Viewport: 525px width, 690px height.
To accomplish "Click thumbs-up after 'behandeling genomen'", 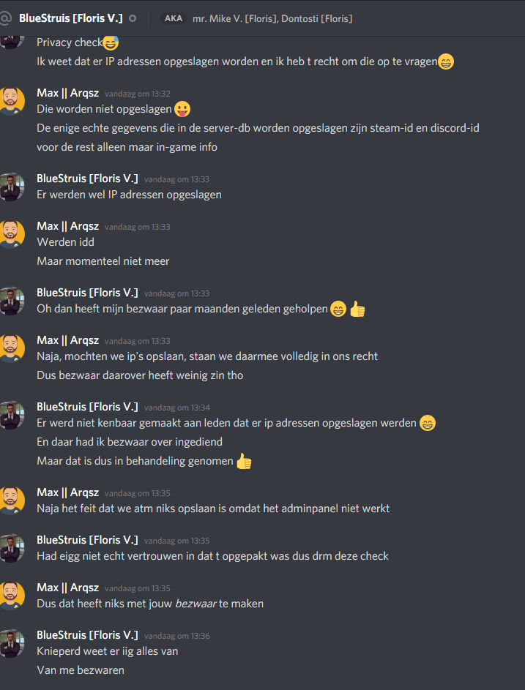I will [244, 461].
